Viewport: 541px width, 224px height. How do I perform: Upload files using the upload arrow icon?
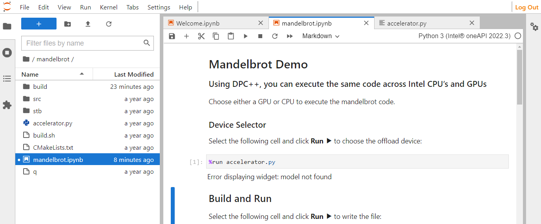(x=88, y=24)
